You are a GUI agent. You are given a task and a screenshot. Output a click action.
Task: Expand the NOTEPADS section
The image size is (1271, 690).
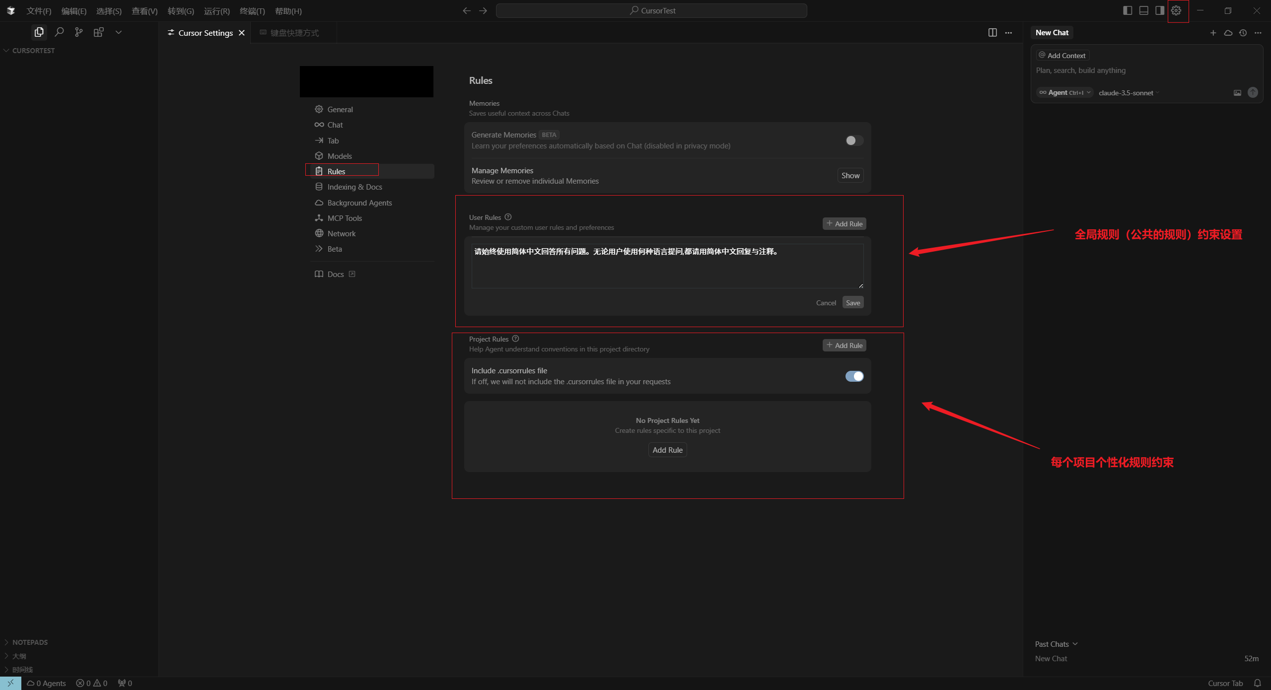click(x=30, y=642)
